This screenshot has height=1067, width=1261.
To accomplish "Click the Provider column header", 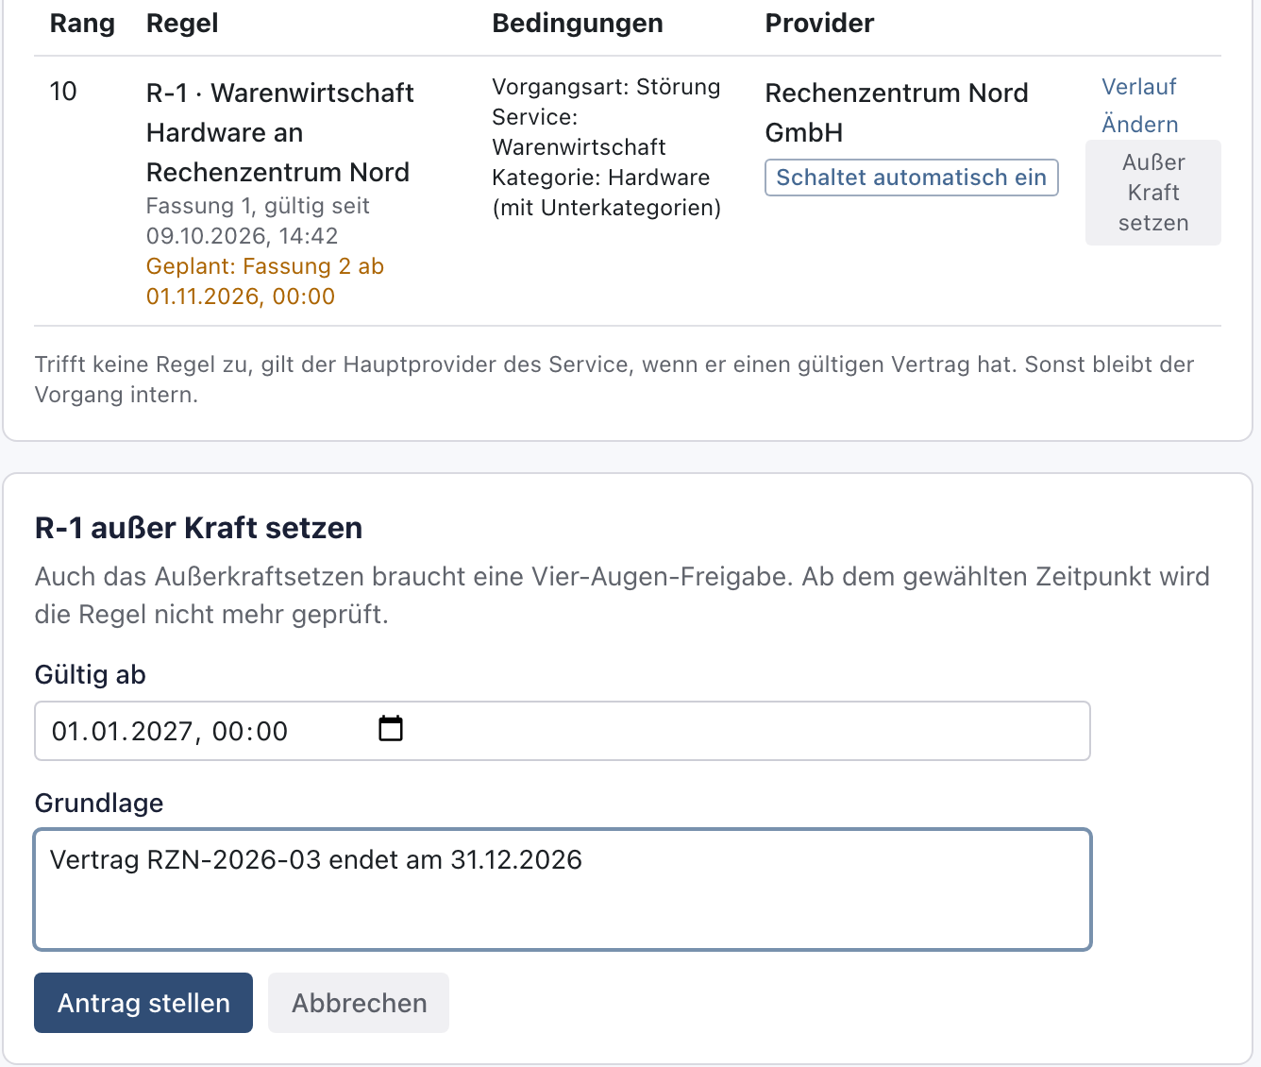I will click(819, 24).
